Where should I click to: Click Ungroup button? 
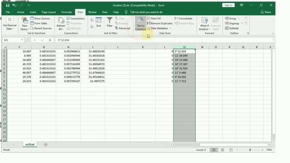tap(232, 23)
